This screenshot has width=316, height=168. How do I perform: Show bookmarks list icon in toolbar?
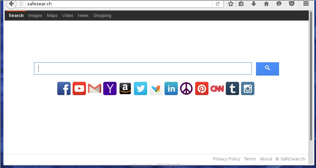tap(241, 4)
